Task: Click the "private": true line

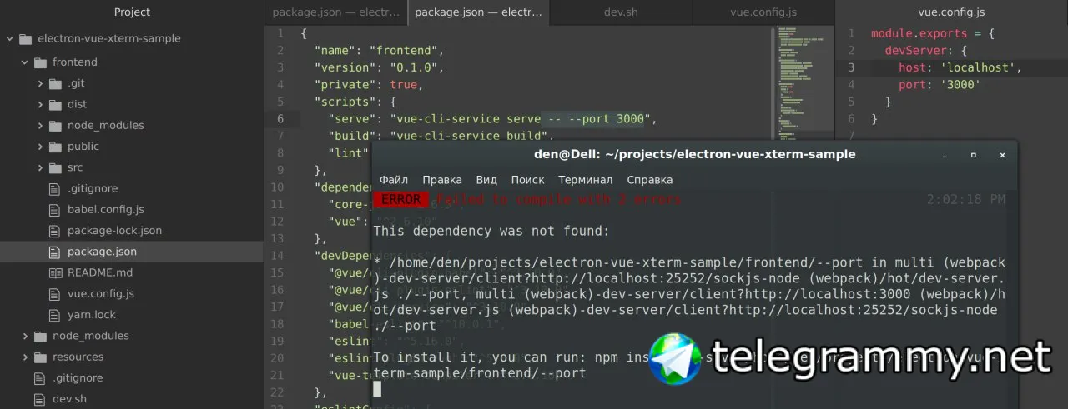Action: click(x=369, y=85)
